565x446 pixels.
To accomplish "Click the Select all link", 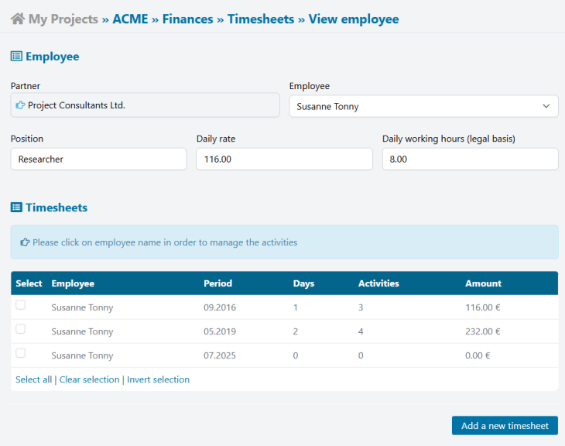I will (34, 379).
